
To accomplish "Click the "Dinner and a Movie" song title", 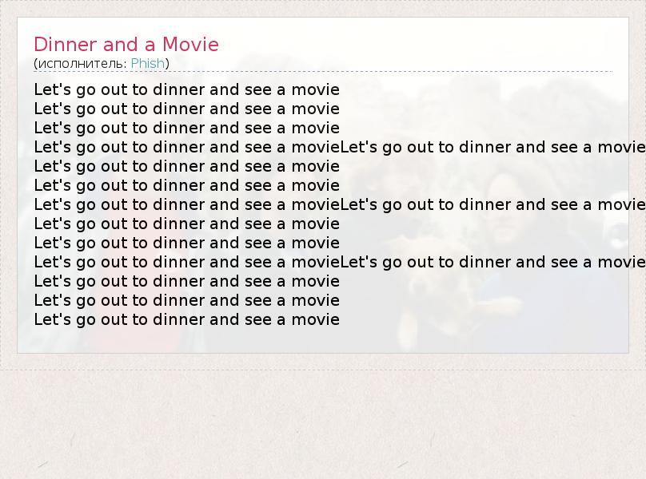I will 126,45.
